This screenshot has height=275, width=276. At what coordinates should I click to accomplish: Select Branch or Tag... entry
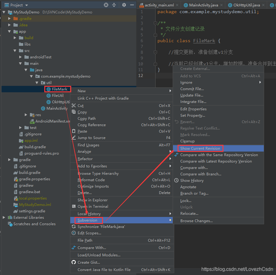(218, 193)
